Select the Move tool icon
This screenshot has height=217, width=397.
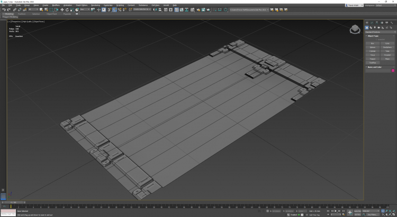tap(62, 10)
